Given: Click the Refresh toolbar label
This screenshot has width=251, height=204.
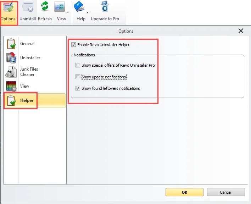Looking at the screenshot, I should tap(45, 19).
